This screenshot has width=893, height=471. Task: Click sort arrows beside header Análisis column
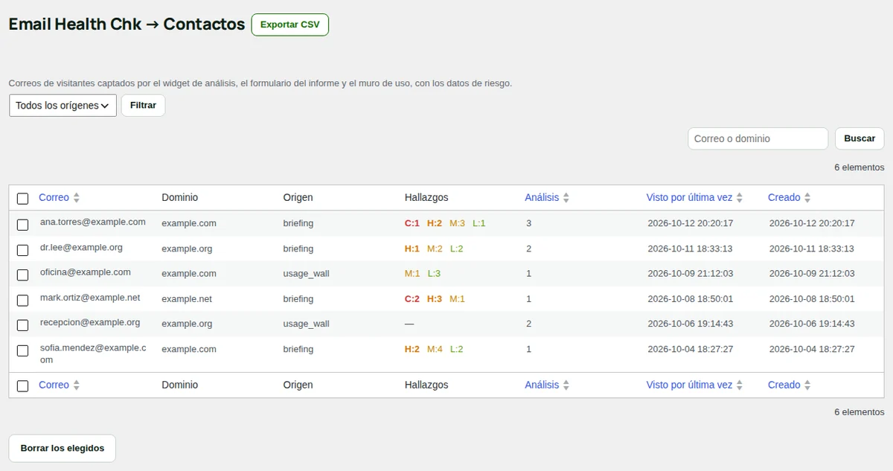click(x=566, y=198)
